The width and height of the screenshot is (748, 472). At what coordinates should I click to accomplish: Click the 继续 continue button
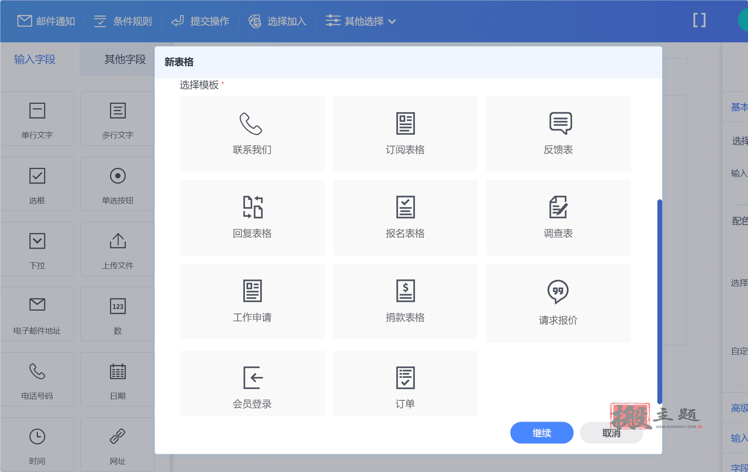pyautogui.click(x=542, y=433)
